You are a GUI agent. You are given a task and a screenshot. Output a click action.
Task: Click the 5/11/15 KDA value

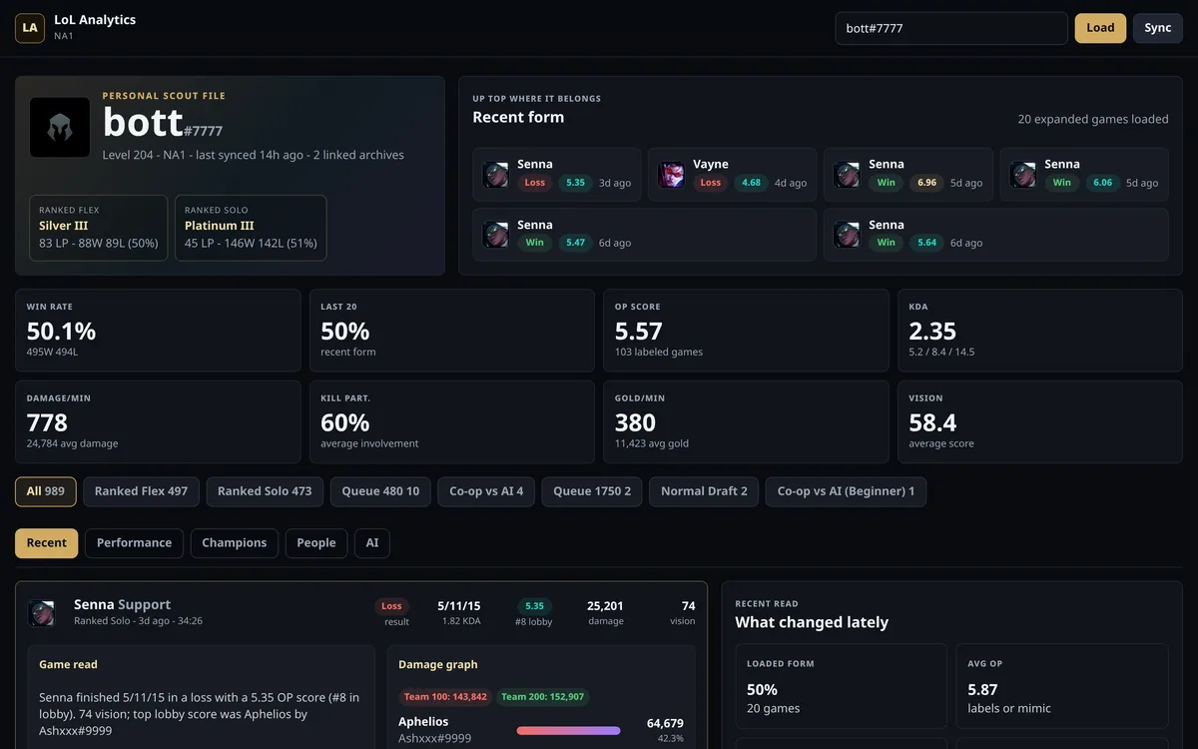point(459,606)
